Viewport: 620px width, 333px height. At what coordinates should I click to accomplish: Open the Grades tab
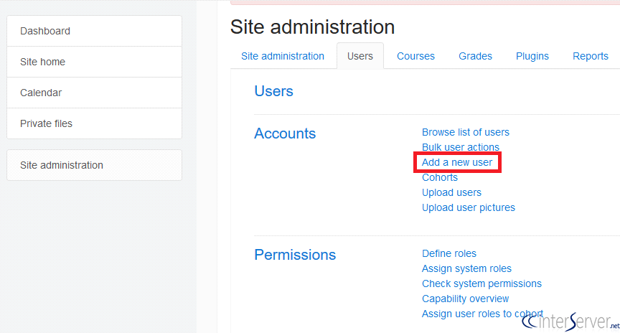point(475,56)
